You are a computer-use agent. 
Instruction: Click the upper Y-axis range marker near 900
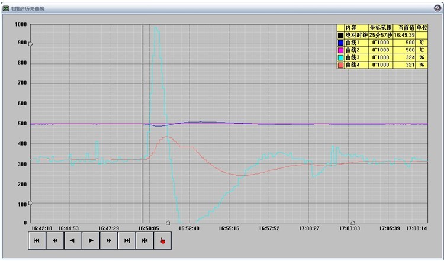(30, 44)
